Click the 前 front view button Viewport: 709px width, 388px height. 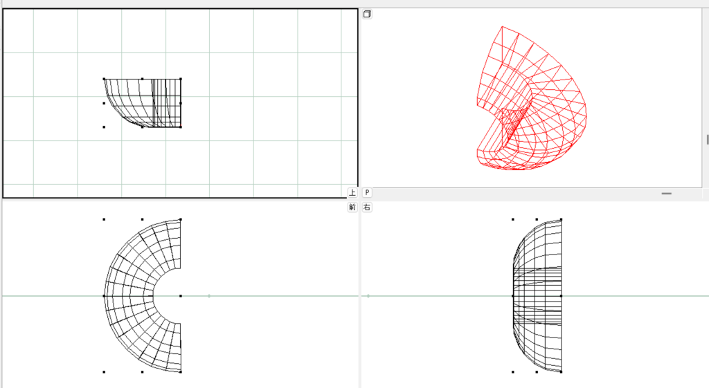coord(352,207)
